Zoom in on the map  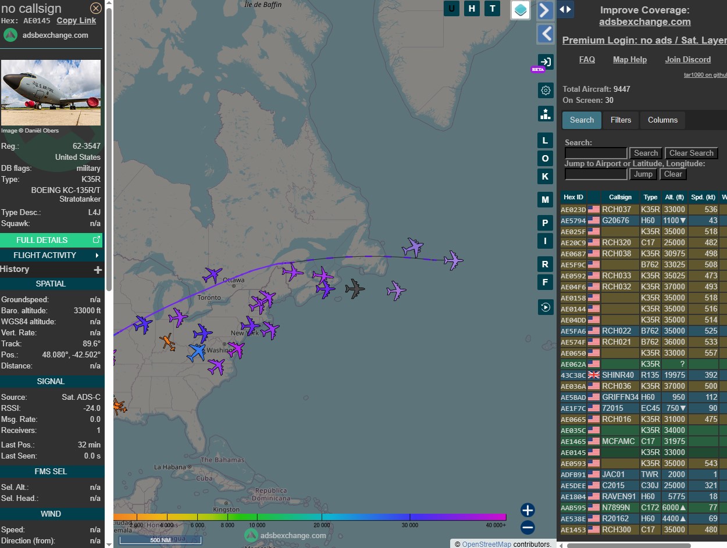528,510
